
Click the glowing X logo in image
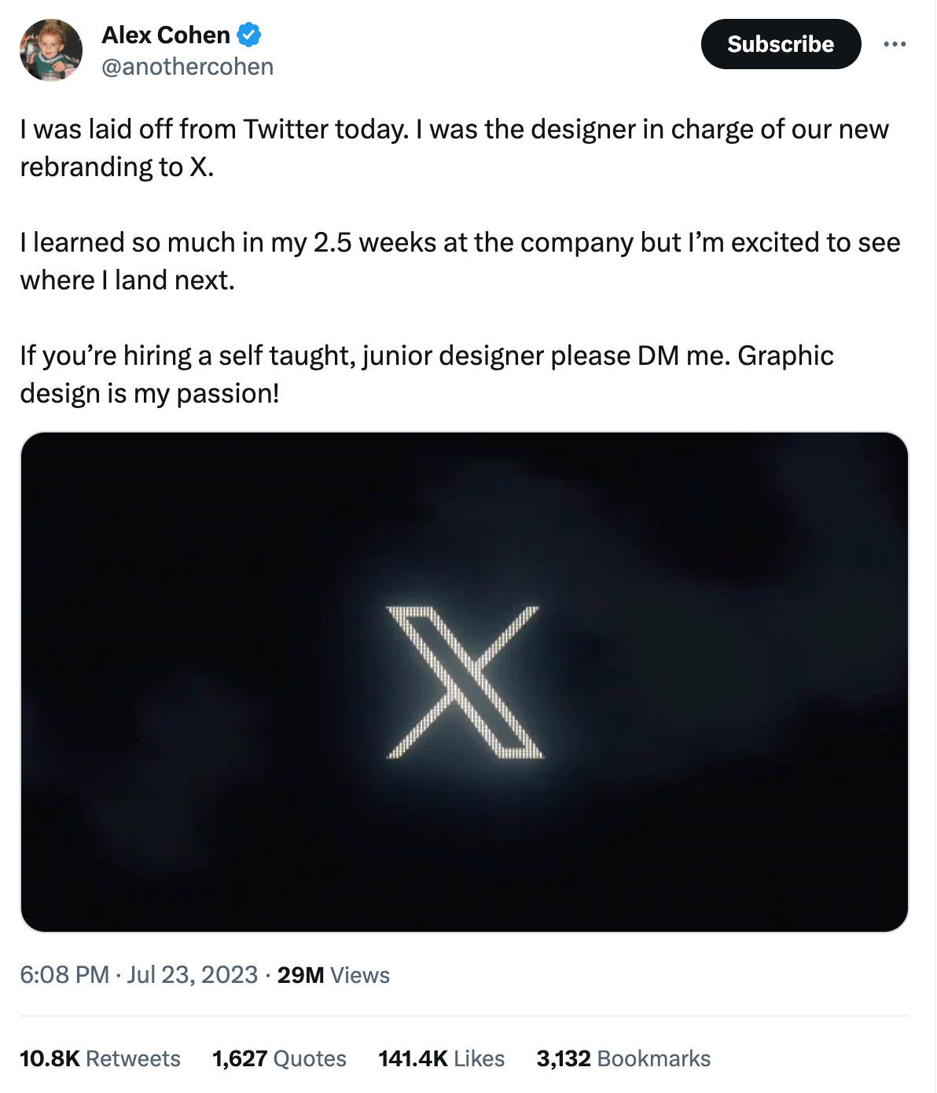coord(464,682)
